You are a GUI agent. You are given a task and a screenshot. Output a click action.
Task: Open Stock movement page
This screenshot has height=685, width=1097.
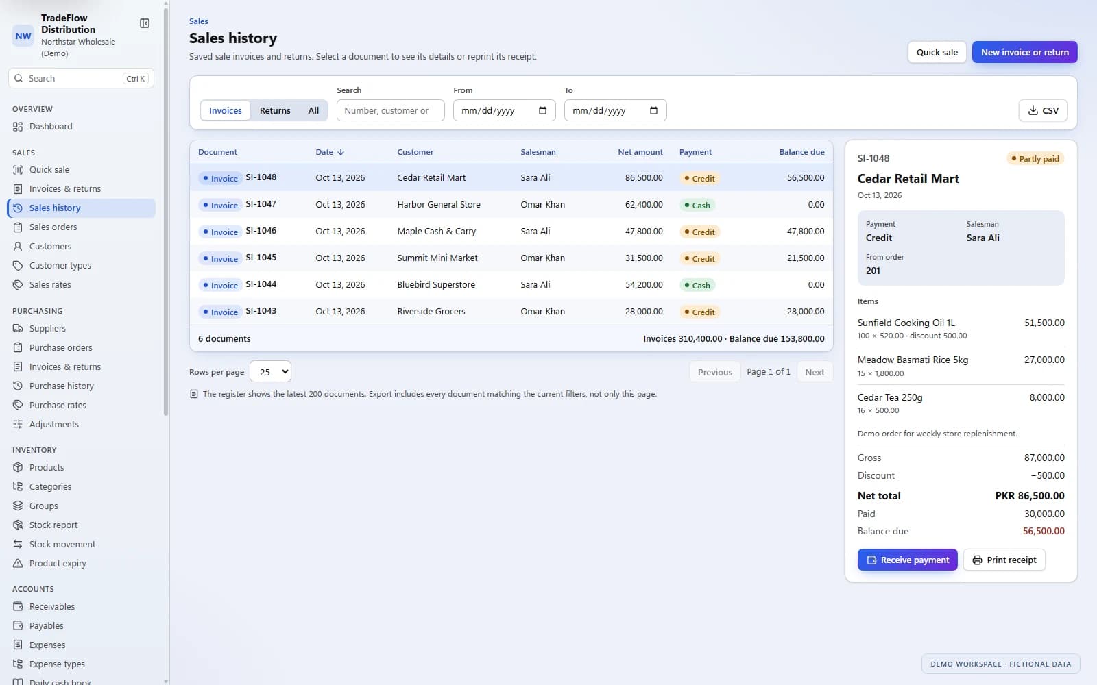[x=82, y=545]
